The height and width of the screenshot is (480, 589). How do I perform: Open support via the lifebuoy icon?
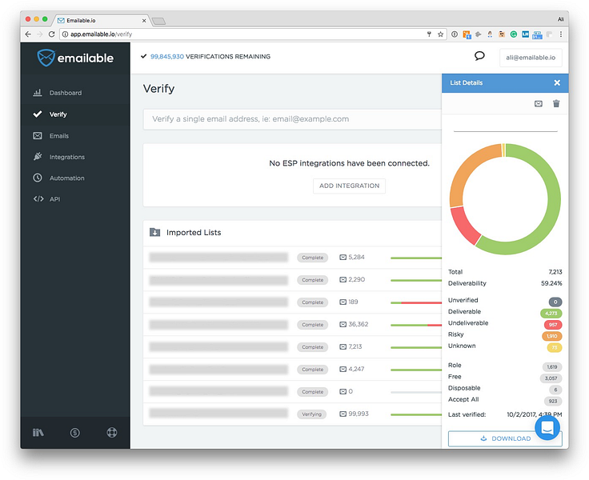pos(111,433)
